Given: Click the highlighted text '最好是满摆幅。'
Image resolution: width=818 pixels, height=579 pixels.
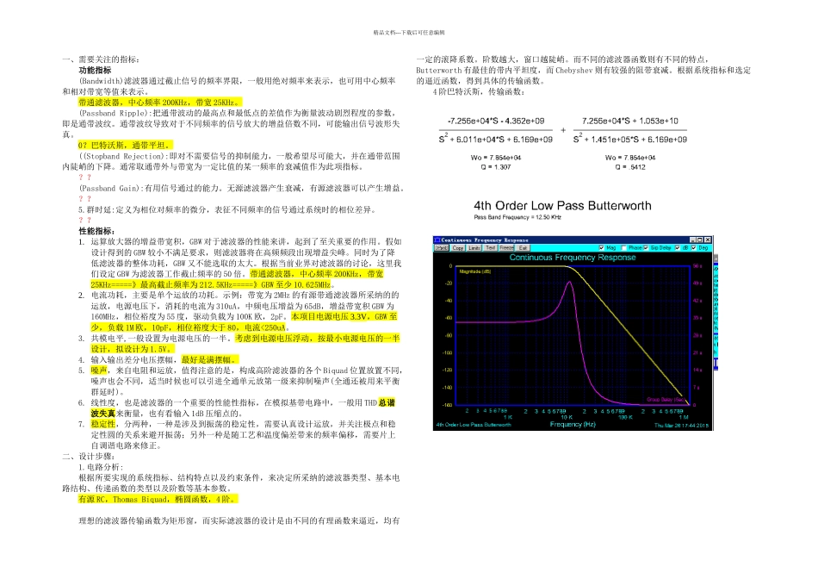Looking at the screenshot, I should click(210, 360).
